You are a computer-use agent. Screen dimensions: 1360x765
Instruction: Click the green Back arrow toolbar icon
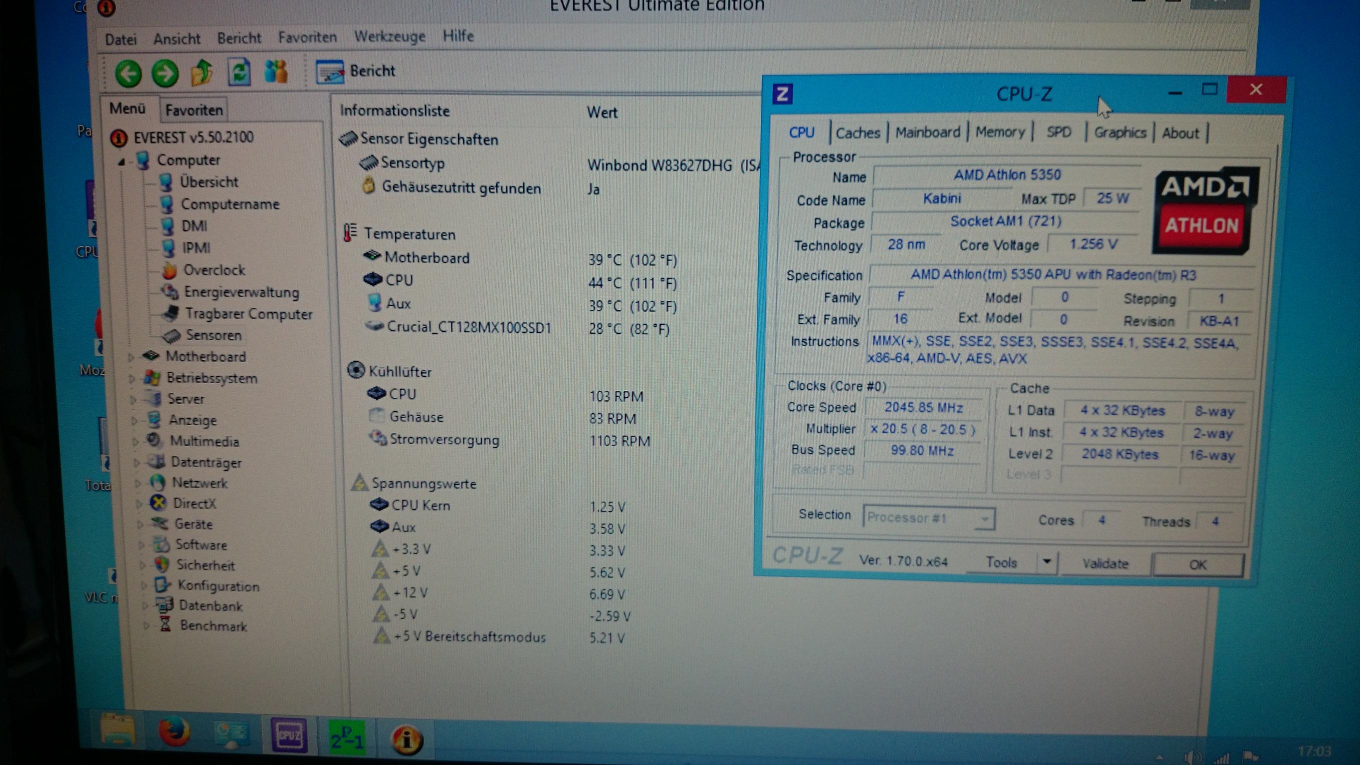(128, 73)
